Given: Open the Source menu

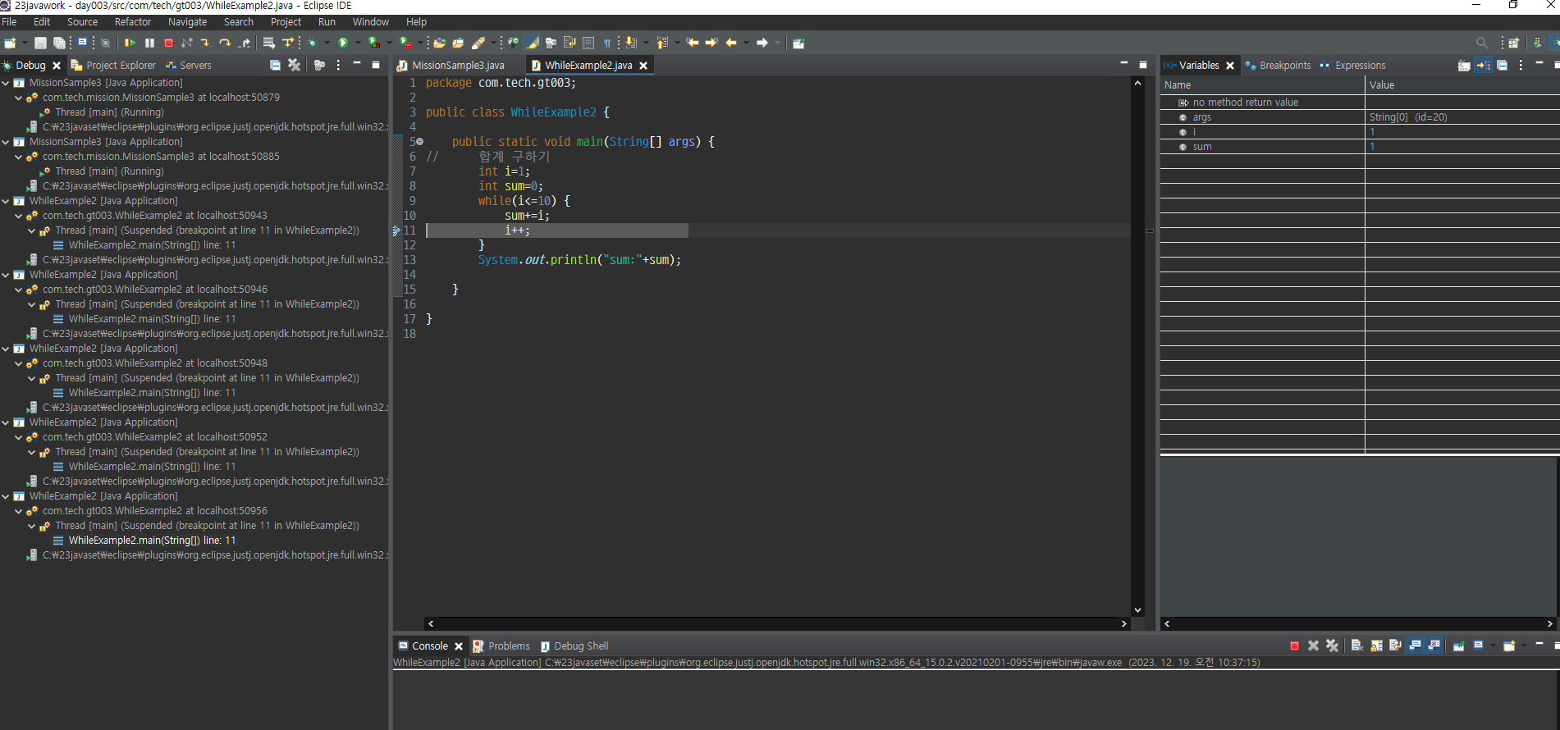Looking at the screenshot, I should (82, 22).
